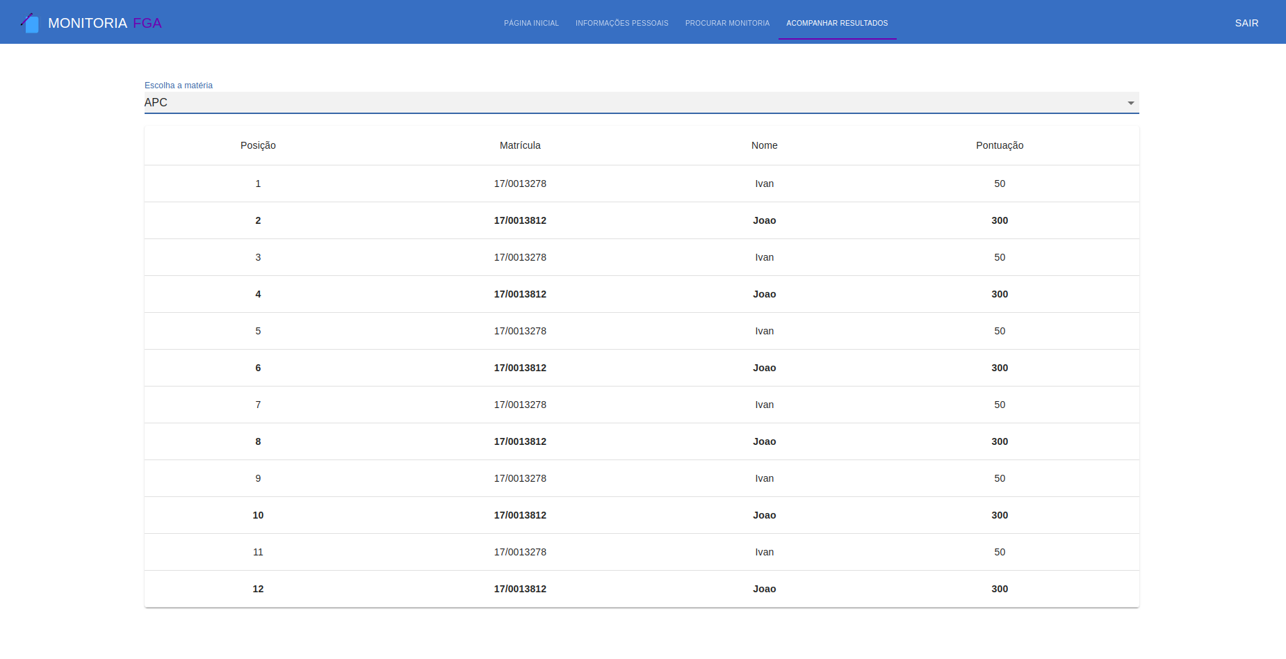Select position 1 cell

coord(258,184)
